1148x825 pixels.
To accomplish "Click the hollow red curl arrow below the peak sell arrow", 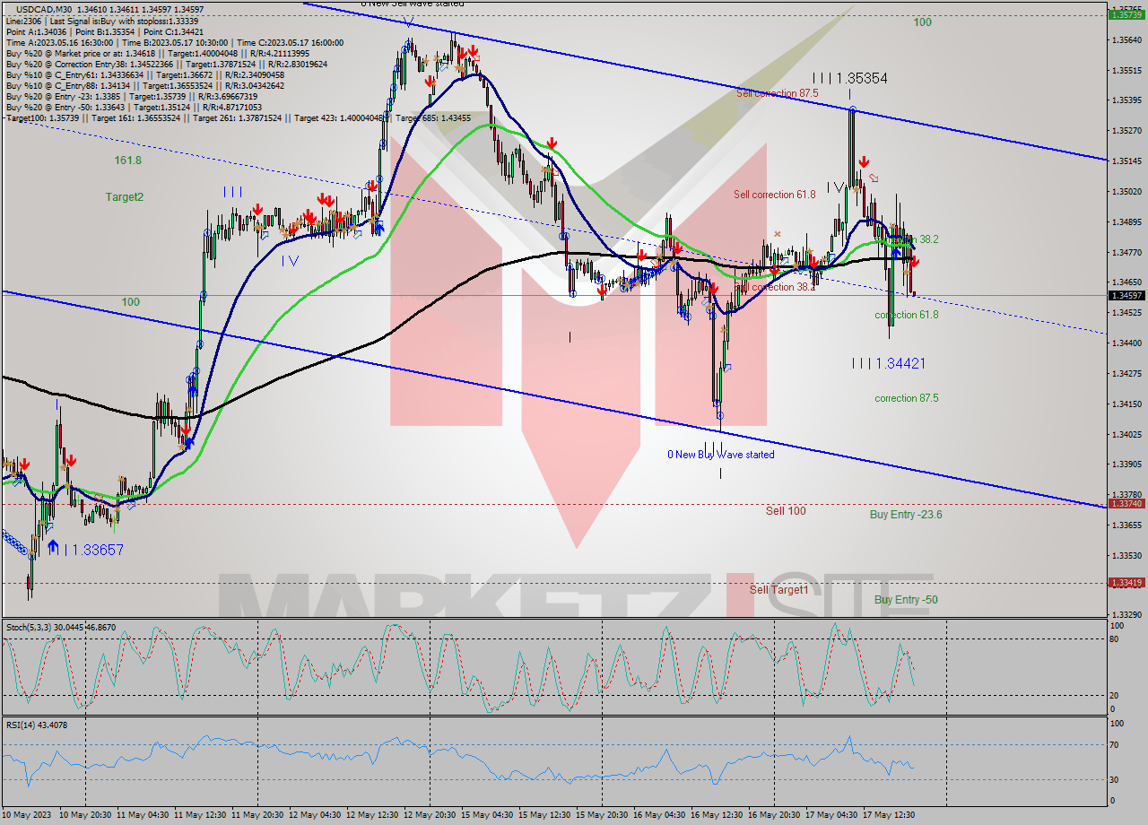I will click(x=873, y=177).
